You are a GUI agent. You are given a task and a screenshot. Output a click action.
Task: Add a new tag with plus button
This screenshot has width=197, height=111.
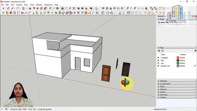pyautogui.click(x=159, y=51)
